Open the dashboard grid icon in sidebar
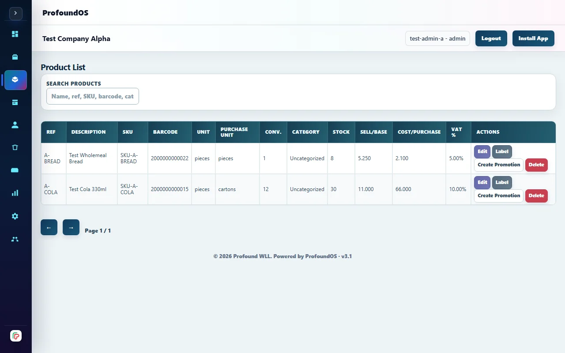 (x=15, y=34)
